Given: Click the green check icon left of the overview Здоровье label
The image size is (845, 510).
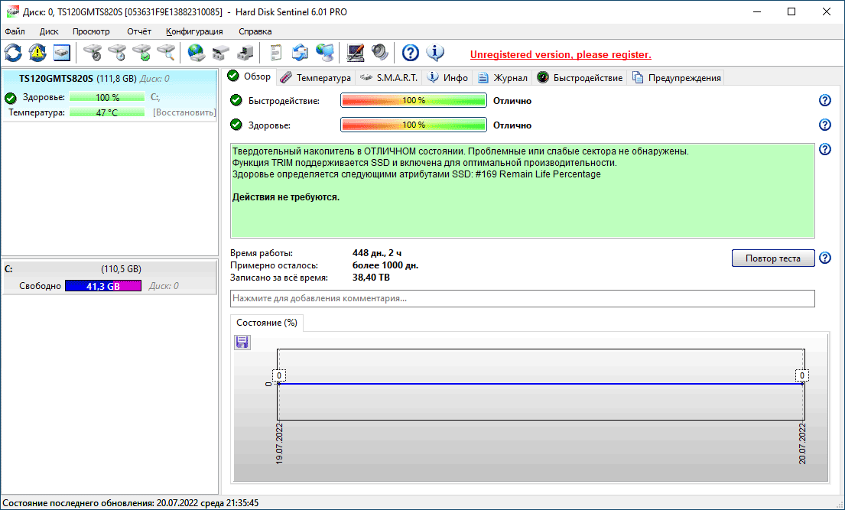Looking at the screenshot, I should tap(236, 125).
